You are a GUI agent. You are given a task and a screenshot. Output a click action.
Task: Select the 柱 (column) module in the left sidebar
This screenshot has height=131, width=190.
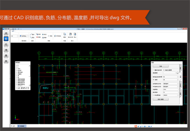6,44
